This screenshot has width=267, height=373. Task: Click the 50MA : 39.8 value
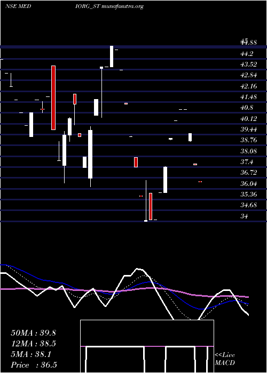[33, 333]
